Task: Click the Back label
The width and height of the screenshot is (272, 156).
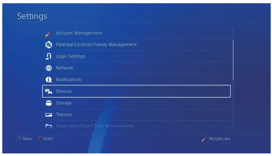Action: 27,139
